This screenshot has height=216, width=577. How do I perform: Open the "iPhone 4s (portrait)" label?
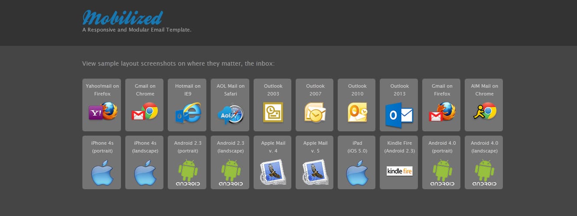(102, 147)
